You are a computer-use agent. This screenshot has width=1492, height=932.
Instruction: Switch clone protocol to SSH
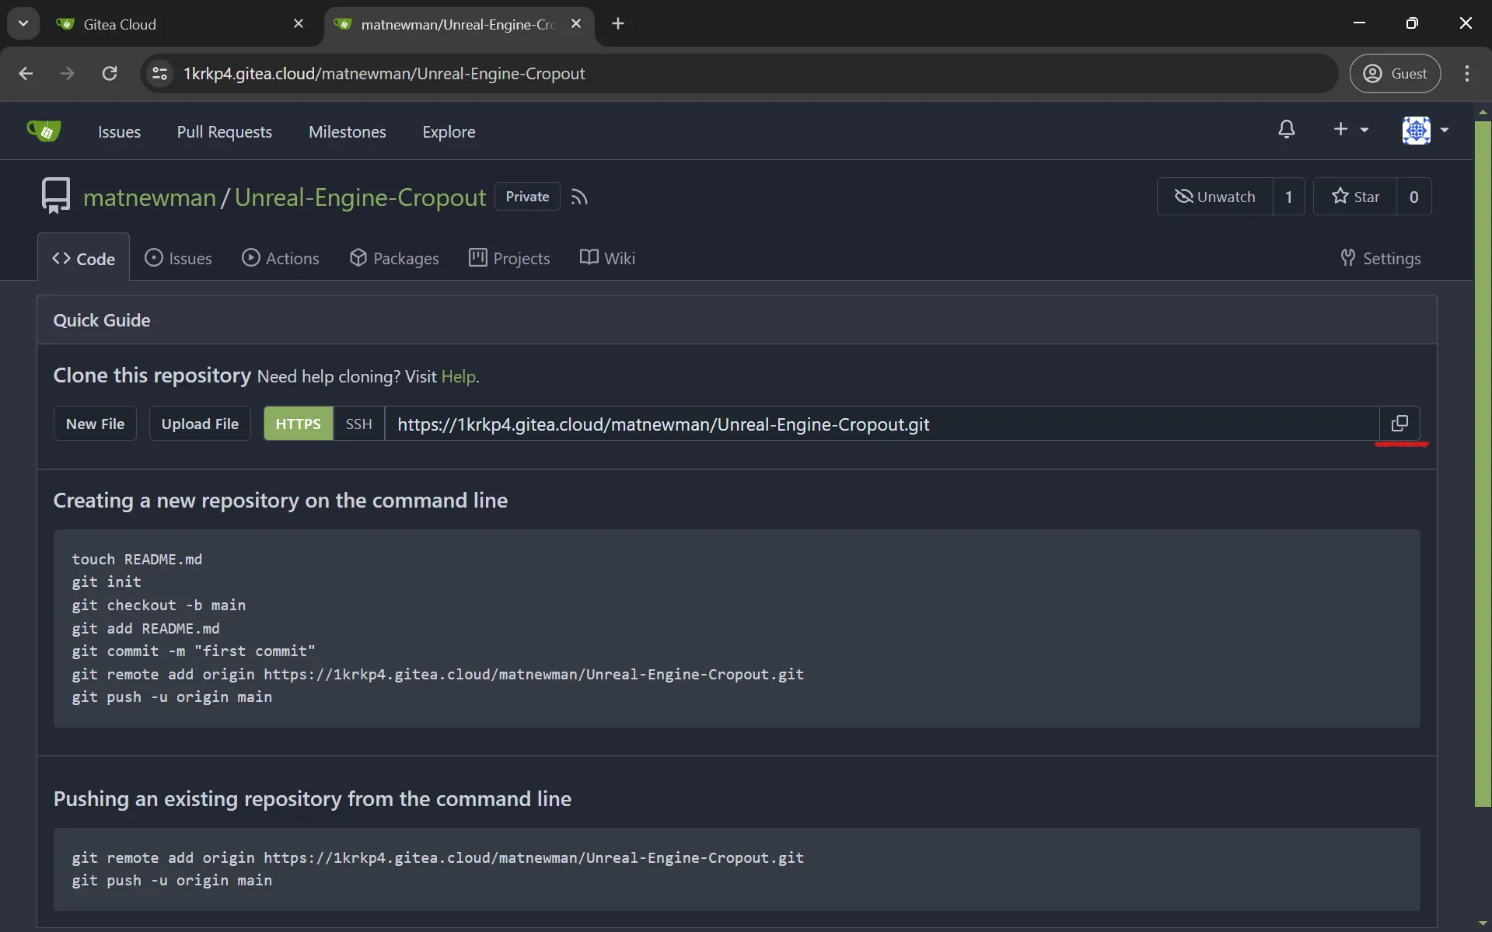358,423
